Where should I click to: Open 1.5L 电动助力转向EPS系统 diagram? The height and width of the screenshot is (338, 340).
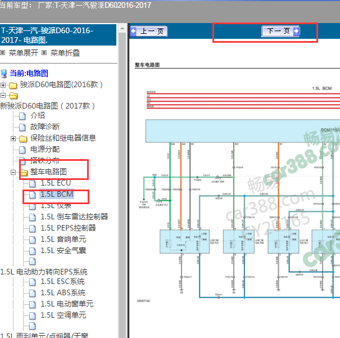(x=44, y=272)
